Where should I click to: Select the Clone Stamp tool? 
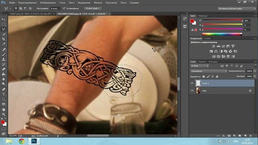point(4,59)
